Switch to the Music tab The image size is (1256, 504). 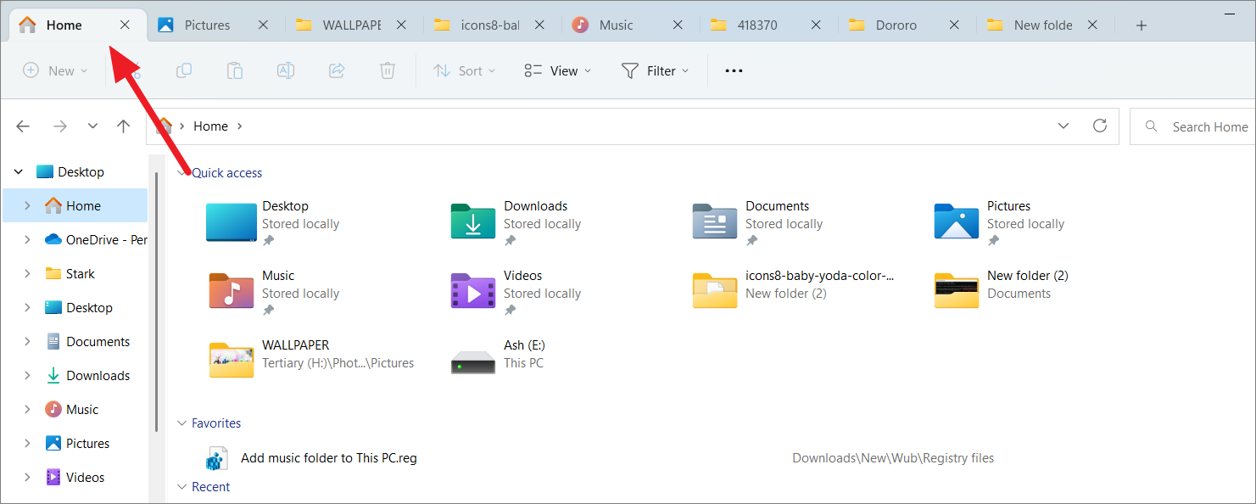coord(617,25)
